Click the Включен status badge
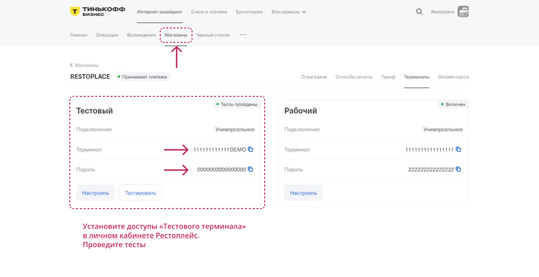Screen dimensions: 539x277 [x=453, y=104]
